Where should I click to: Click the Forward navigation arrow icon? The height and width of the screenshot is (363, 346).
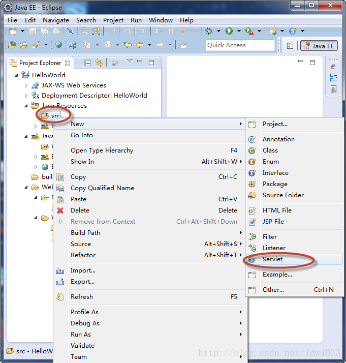[x=160, y=44]
